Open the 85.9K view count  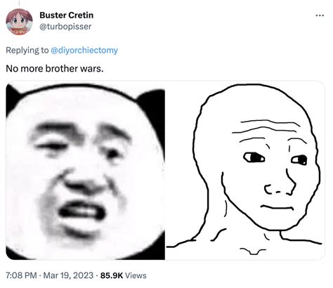[112, 275]
